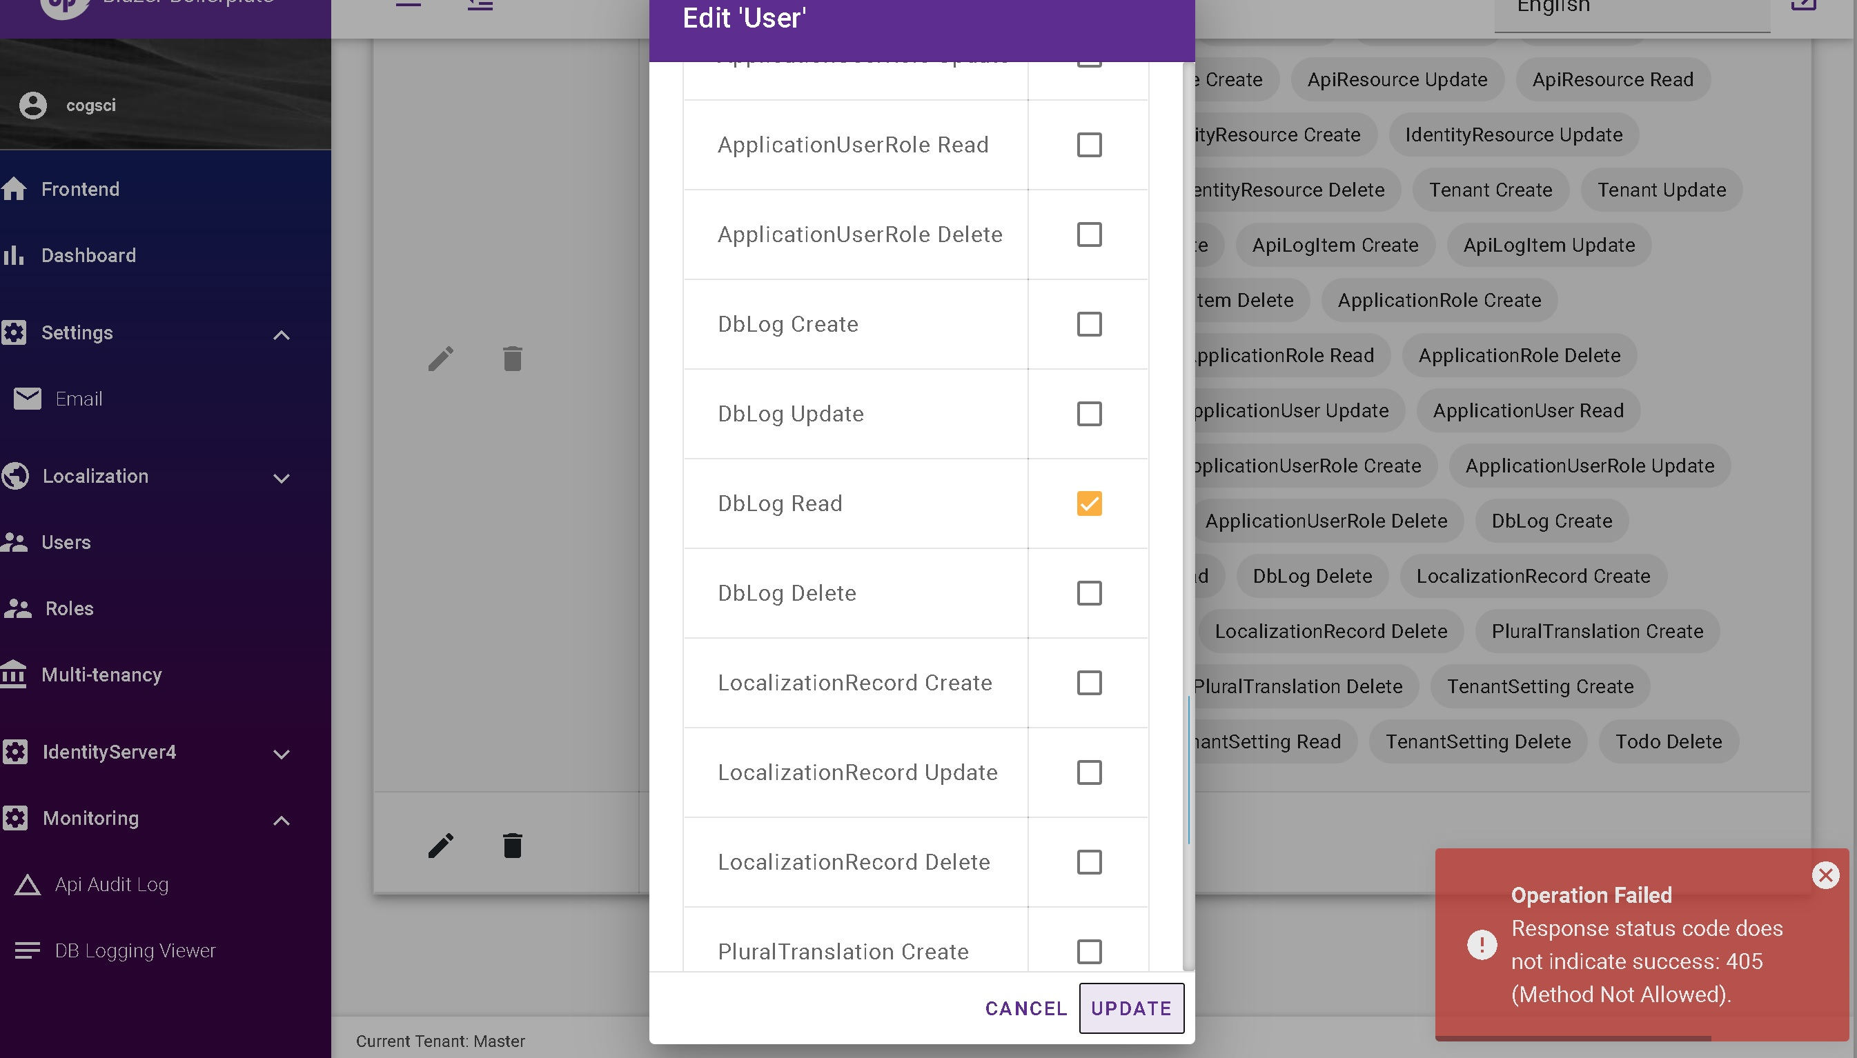1857x1058 pixels.
Task: Select the cogsci user avatar
Action: [32, 105]
